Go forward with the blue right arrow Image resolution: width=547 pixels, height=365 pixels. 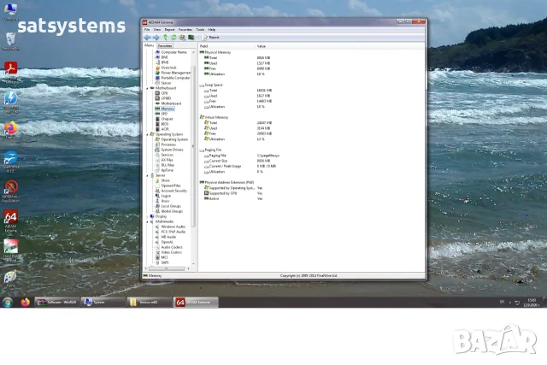pos(156,38)
